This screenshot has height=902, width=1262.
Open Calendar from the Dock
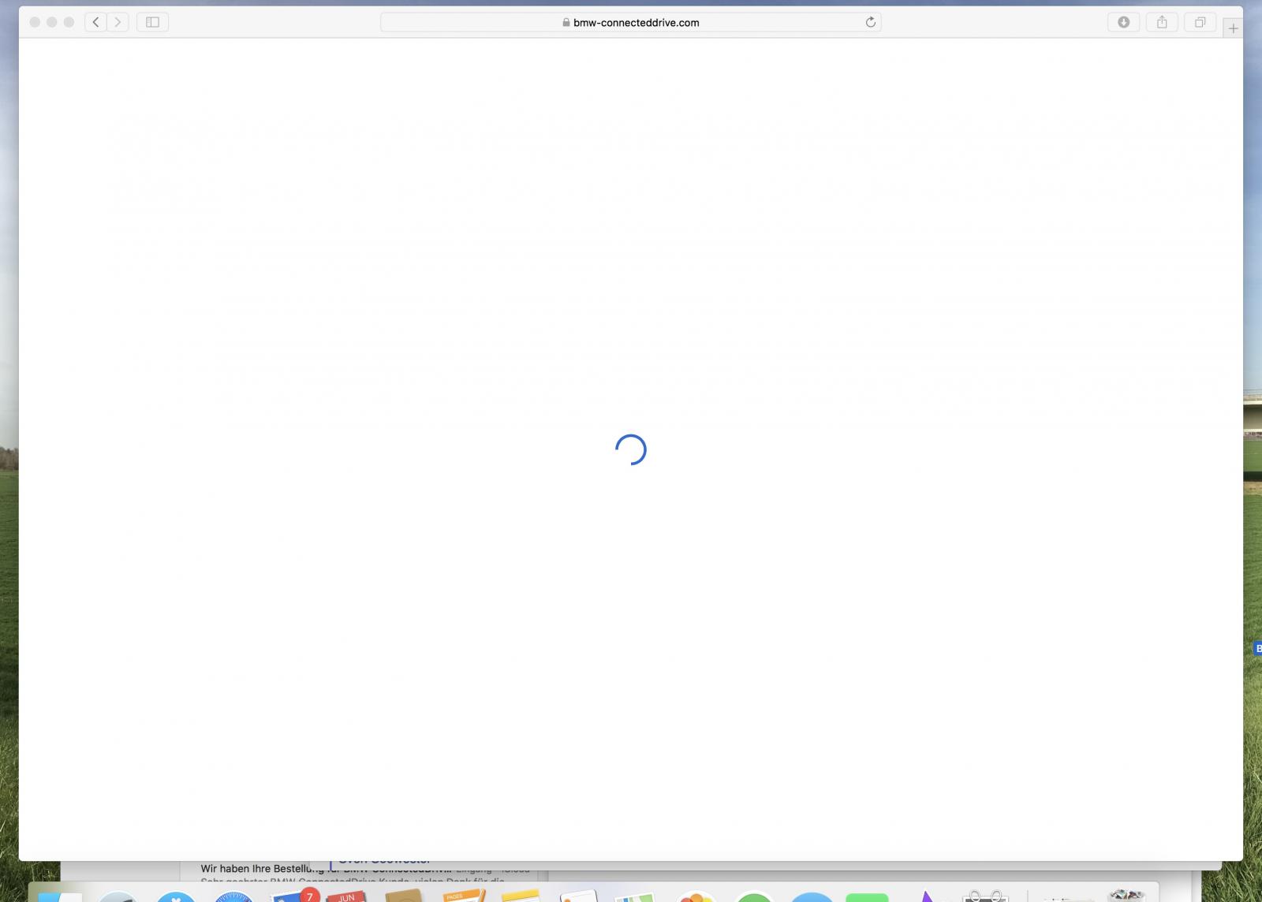[x=346, y=896]
